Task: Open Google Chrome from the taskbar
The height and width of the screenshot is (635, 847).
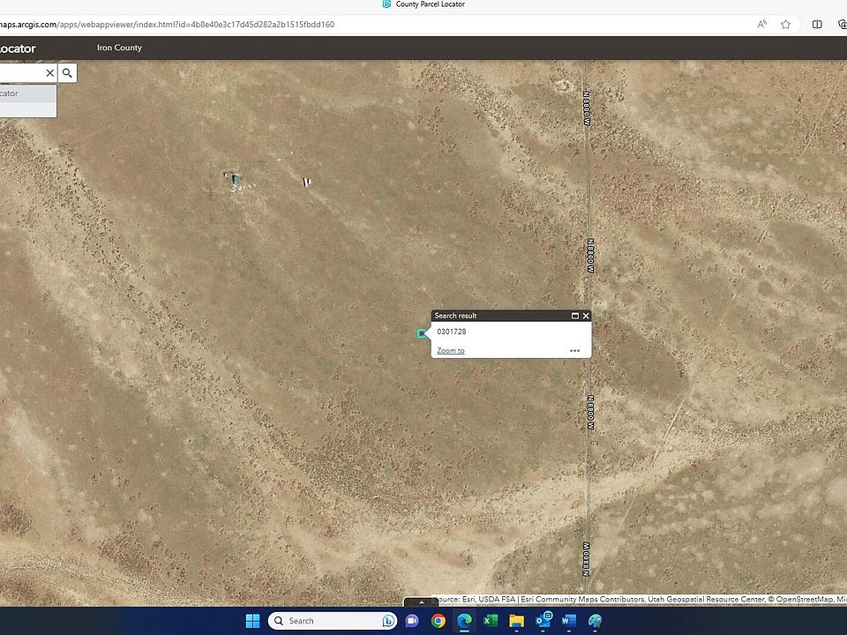Action: point(438,621)
